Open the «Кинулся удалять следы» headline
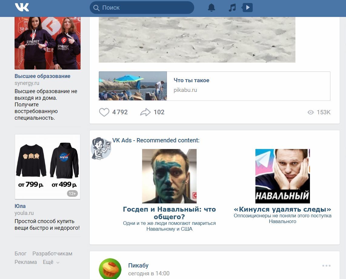Screen dimensions: 346x279 282,209
